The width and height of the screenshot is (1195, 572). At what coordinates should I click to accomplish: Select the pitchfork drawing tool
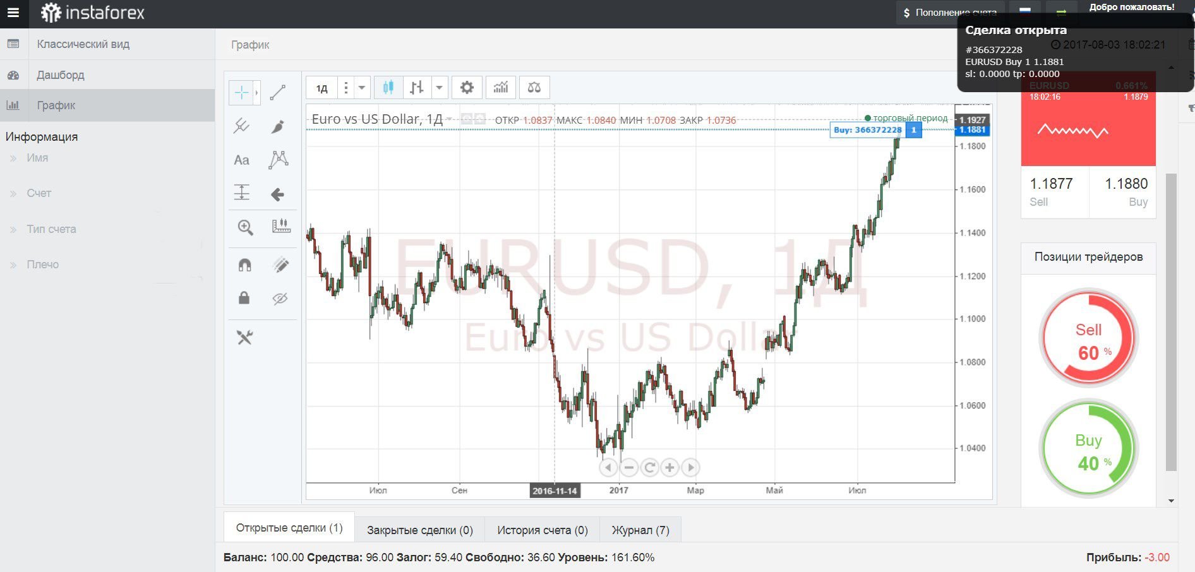241,126
